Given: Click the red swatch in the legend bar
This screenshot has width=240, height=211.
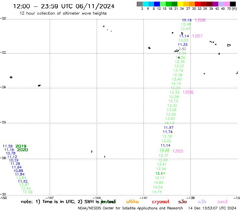Looking at the screenshot, I should (198, 4).
